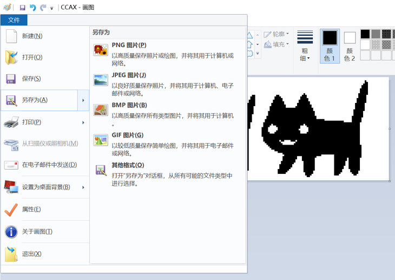This screenshot has height=280, width=395.
Task: Click the blank page icon for 新建
Action: pos(11,36)
